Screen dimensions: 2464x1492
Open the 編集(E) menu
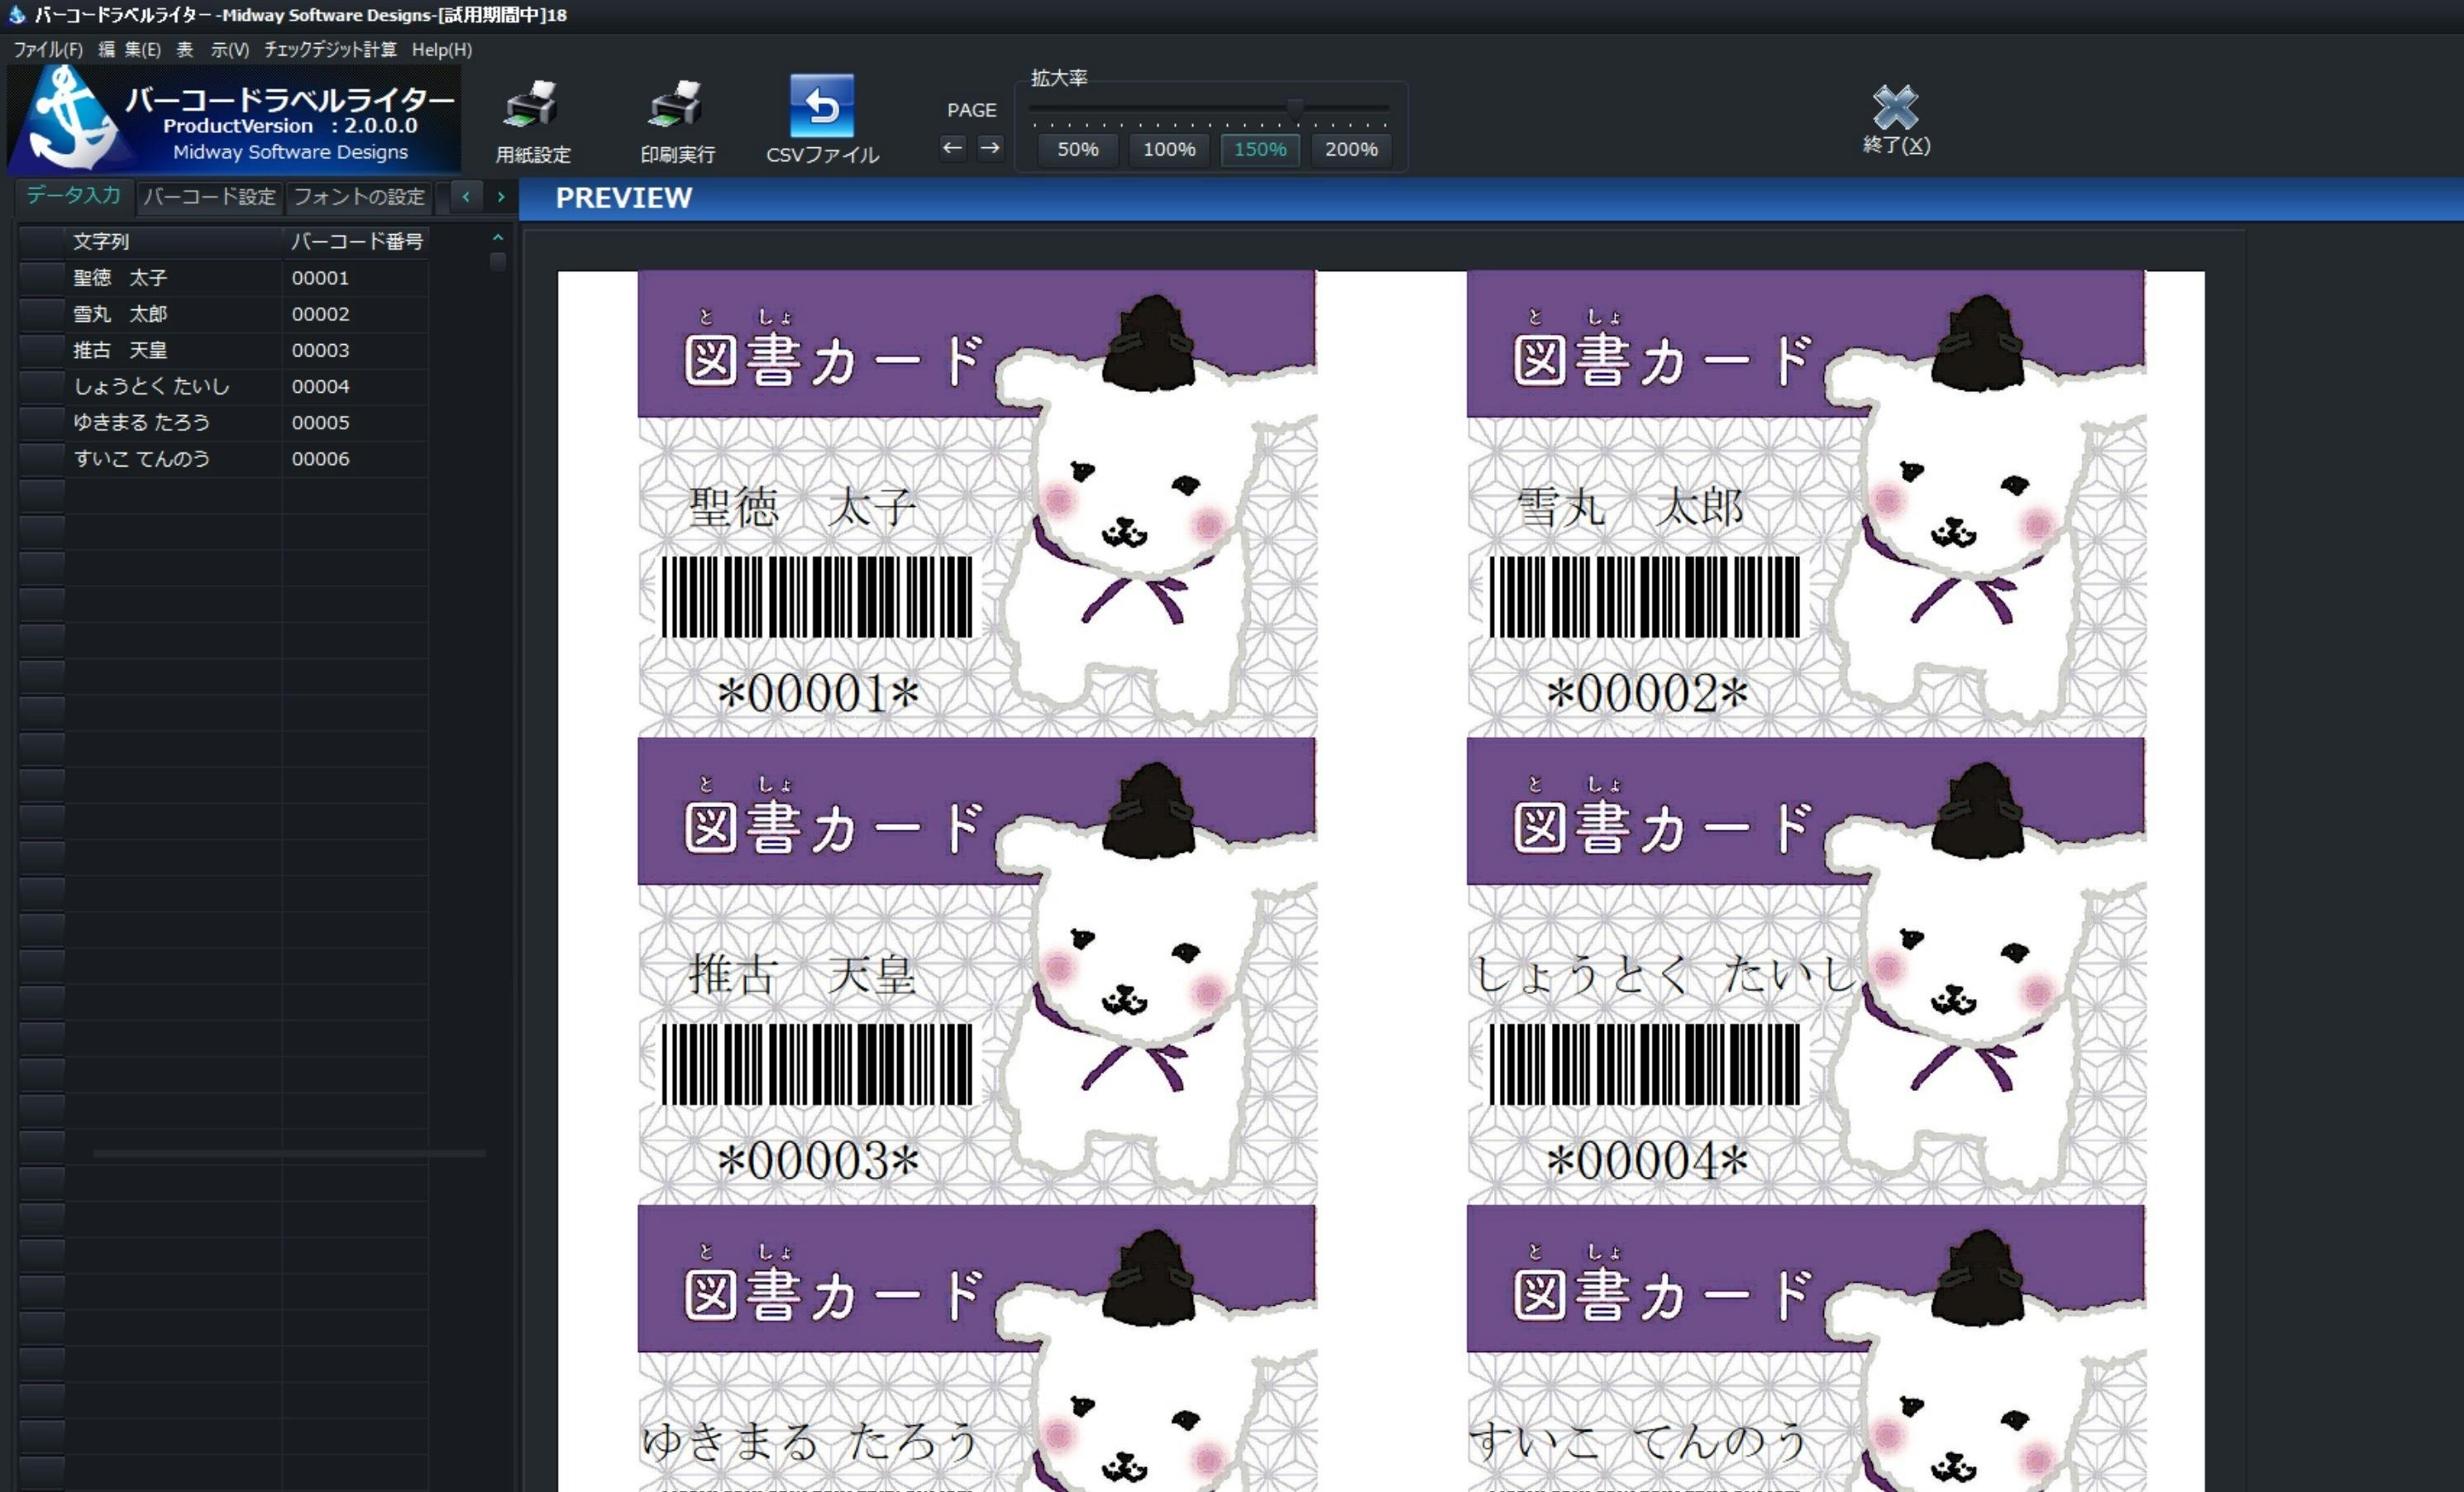click(129, 49)
